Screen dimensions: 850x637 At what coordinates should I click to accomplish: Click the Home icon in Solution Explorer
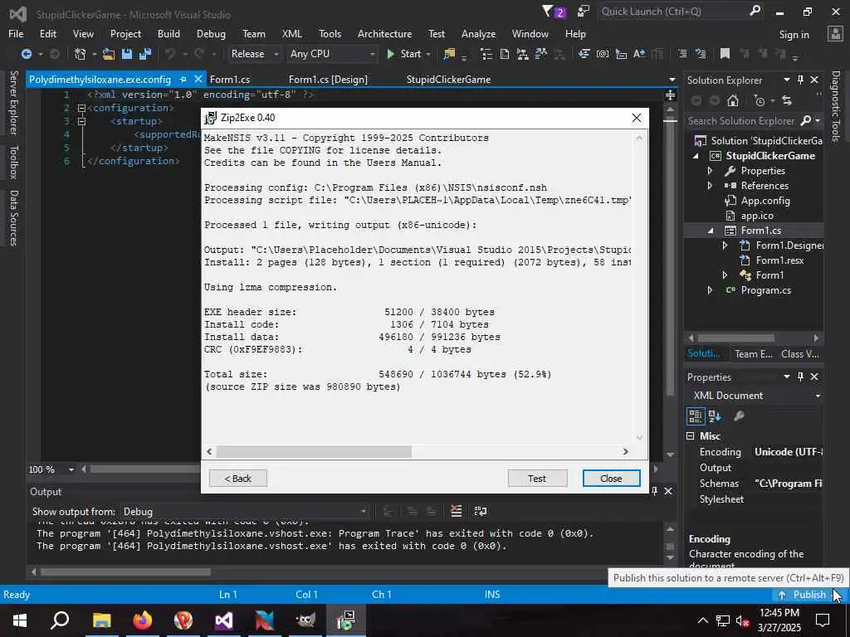[x=733, y=100]
